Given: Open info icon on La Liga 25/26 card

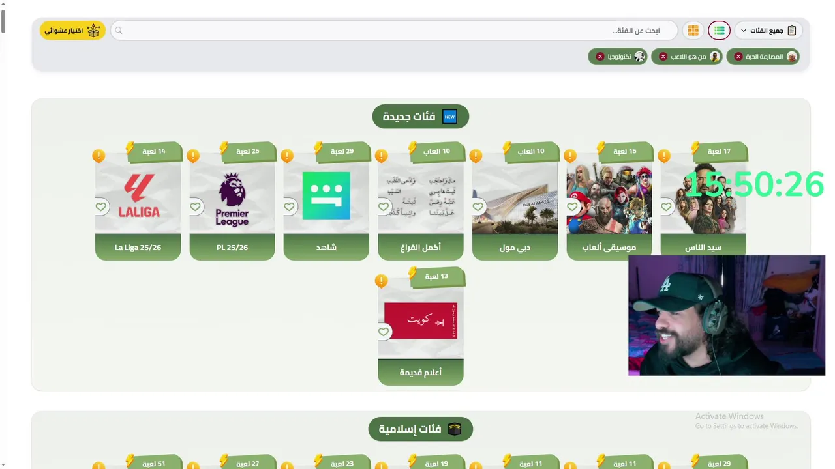Looking at the screenshot, I should pos(99,156).
